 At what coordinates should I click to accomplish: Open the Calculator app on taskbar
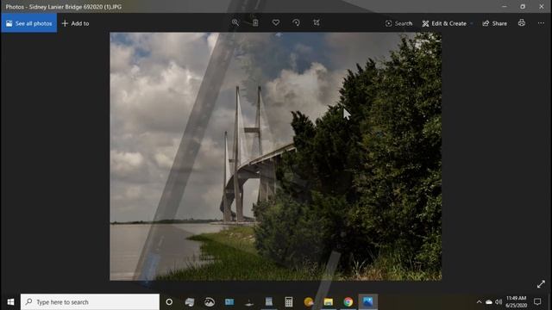point(289,302)
